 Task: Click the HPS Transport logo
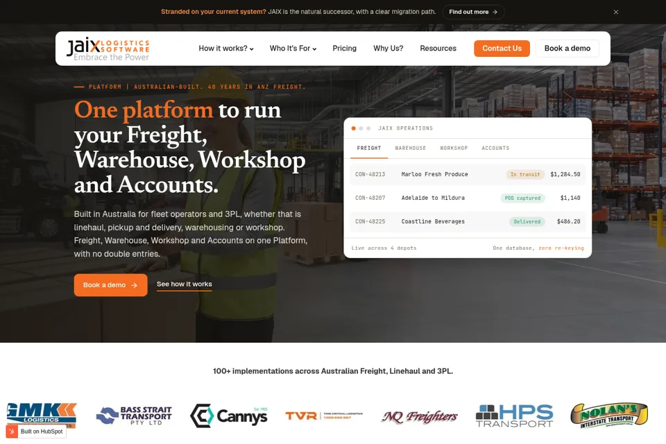point(514,416)
